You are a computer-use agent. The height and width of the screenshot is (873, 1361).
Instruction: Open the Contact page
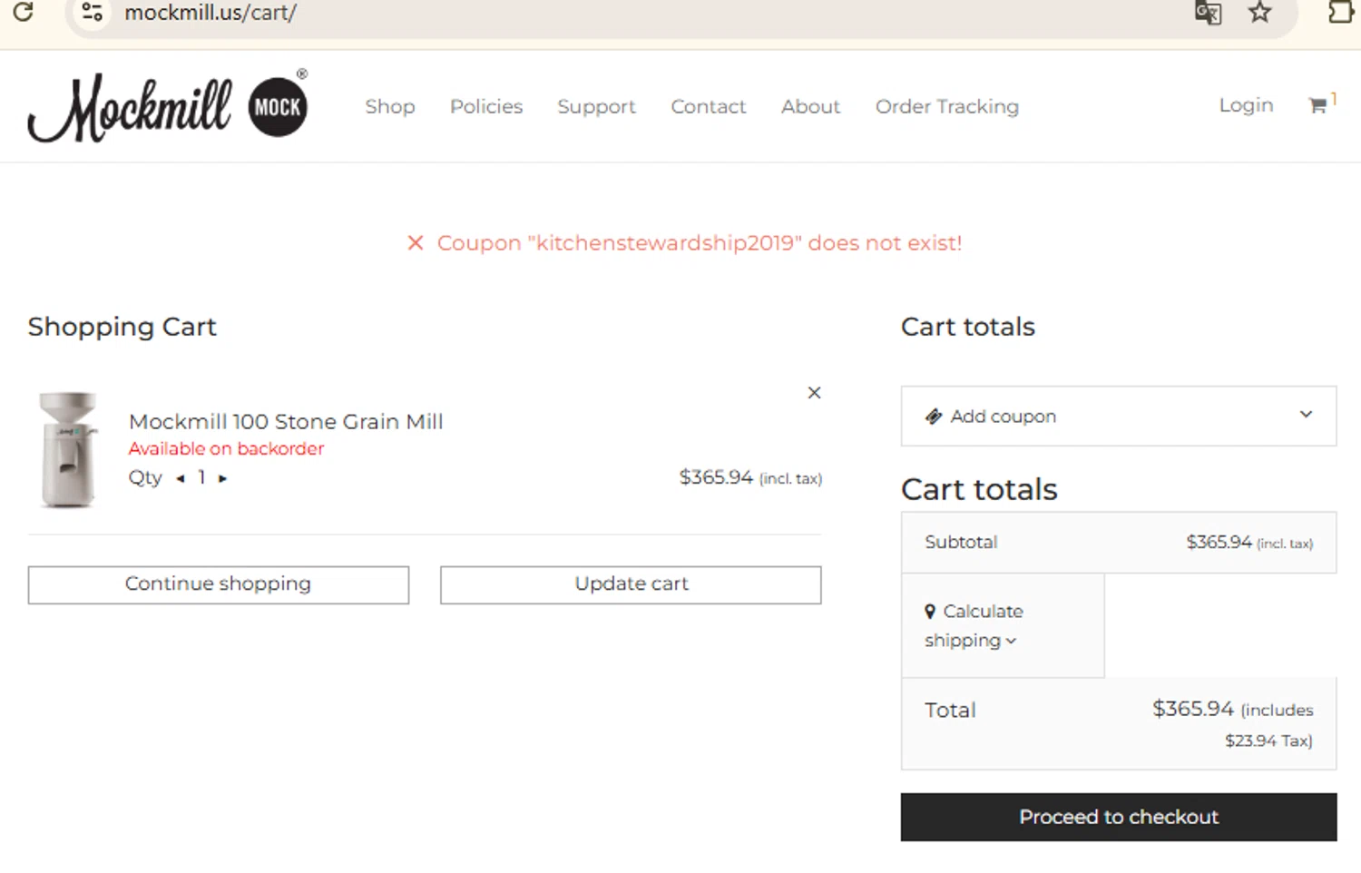tap(709, 106)
